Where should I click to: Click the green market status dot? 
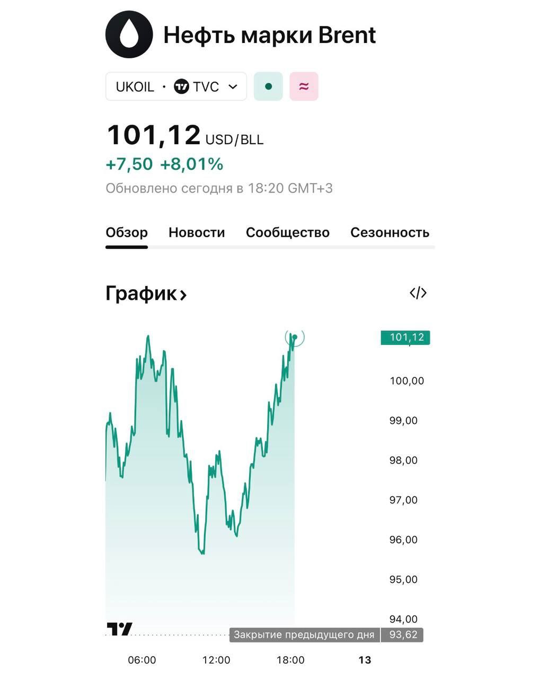[x=269, y=86]
